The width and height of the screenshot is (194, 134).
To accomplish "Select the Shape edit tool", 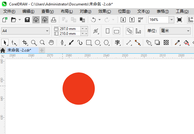I will [14, 43].
